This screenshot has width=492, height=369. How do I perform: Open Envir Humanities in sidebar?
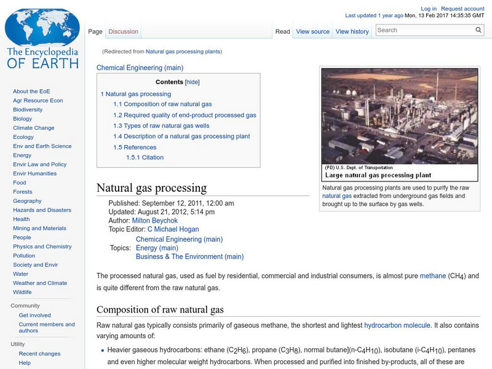coord(34,173)
